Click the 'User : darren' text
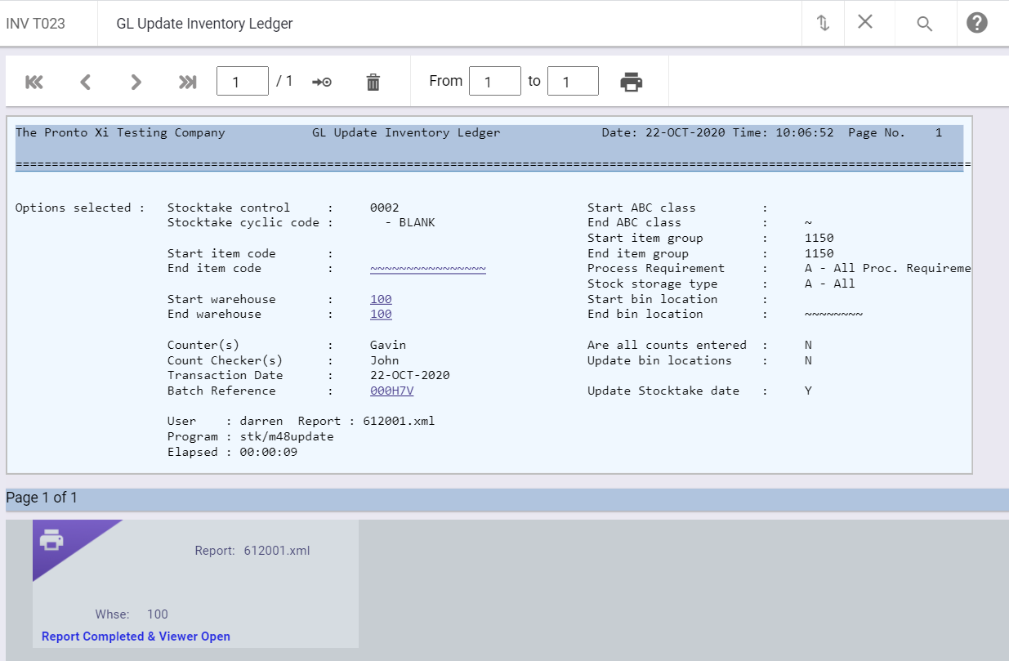 [x=225, y=421]
